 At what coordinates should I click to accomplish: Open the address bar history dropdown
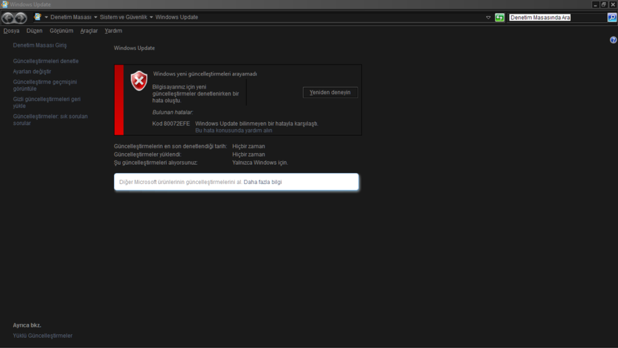pos(488,17)
